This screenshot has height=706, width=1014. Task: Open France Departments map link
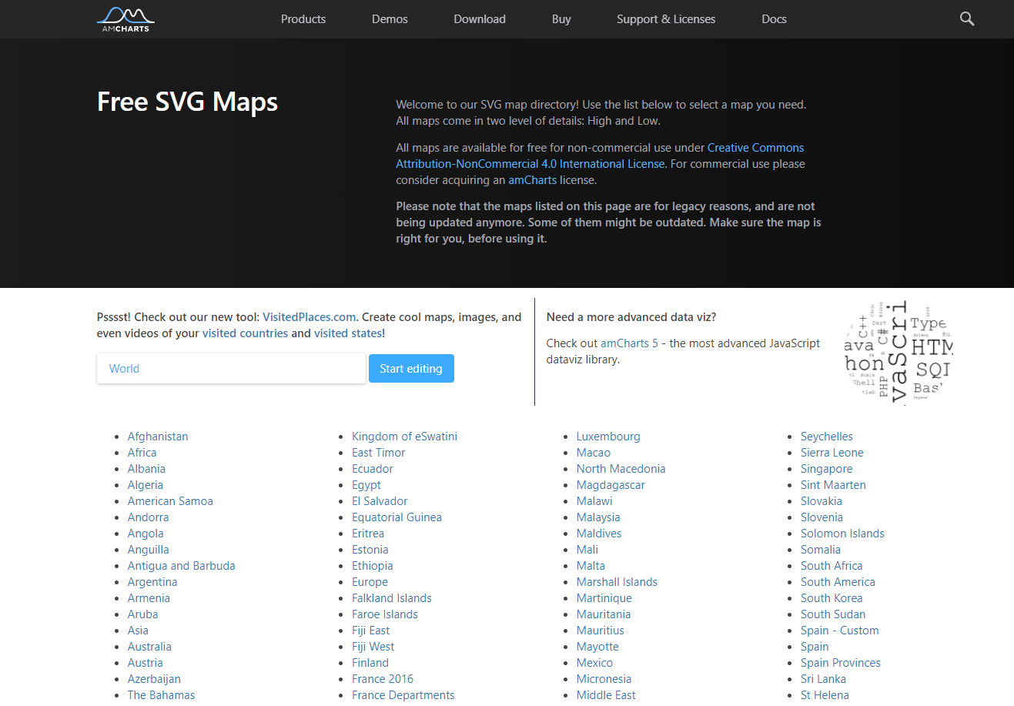(403, 695)
